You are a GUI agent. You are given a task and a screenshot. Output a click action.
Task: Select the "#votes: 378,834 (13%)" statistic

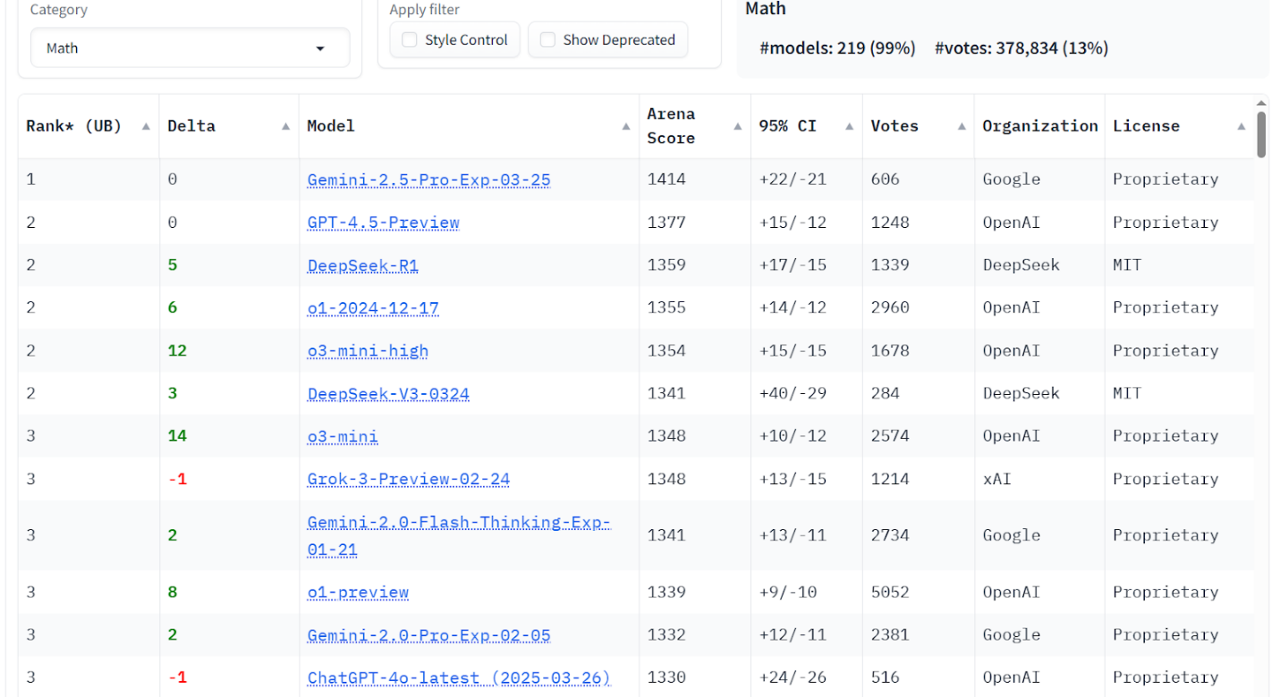tap(1021, 48)
